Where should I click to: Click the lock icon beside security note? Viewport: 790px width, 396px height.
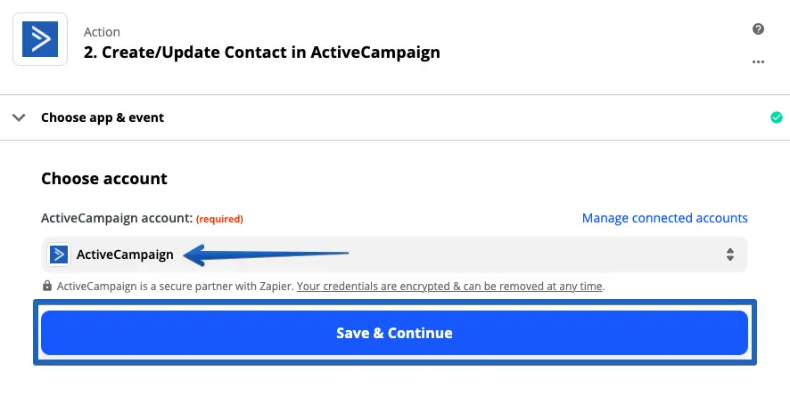point(47,287)
